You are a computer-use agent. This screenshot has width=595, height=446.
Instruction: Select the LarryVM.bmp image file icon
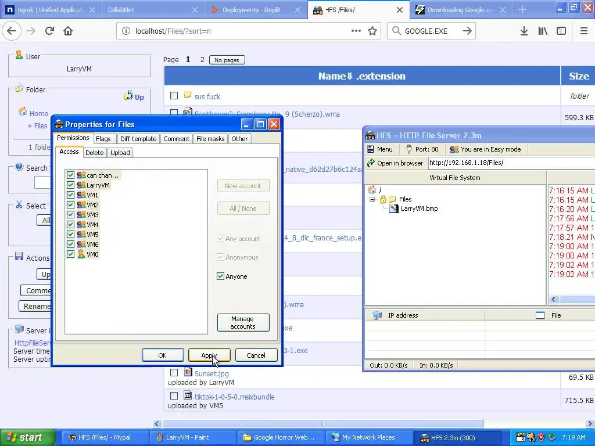point(394,208)
